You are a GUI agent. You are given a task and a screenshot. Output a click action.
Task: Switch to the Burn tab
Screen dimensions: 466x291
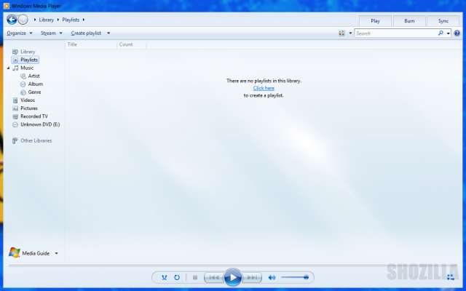click(409, 21)
